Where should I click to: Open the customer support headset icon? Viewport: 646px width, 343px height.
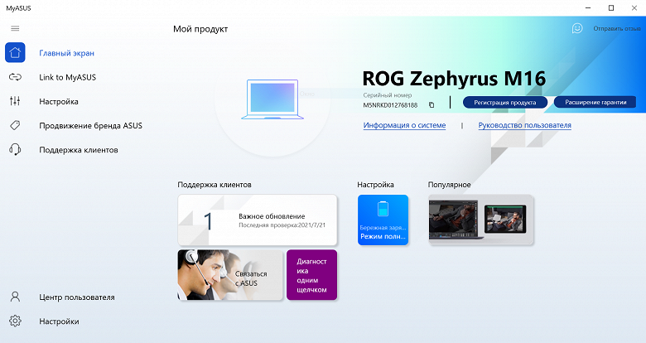[15, 149]
